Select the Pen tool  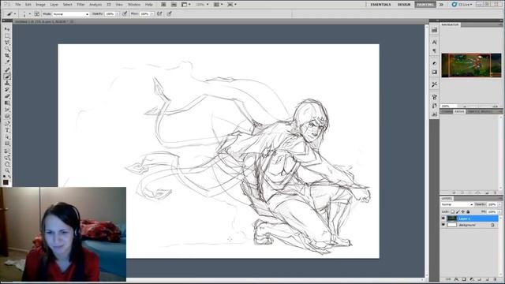[7, 123]
